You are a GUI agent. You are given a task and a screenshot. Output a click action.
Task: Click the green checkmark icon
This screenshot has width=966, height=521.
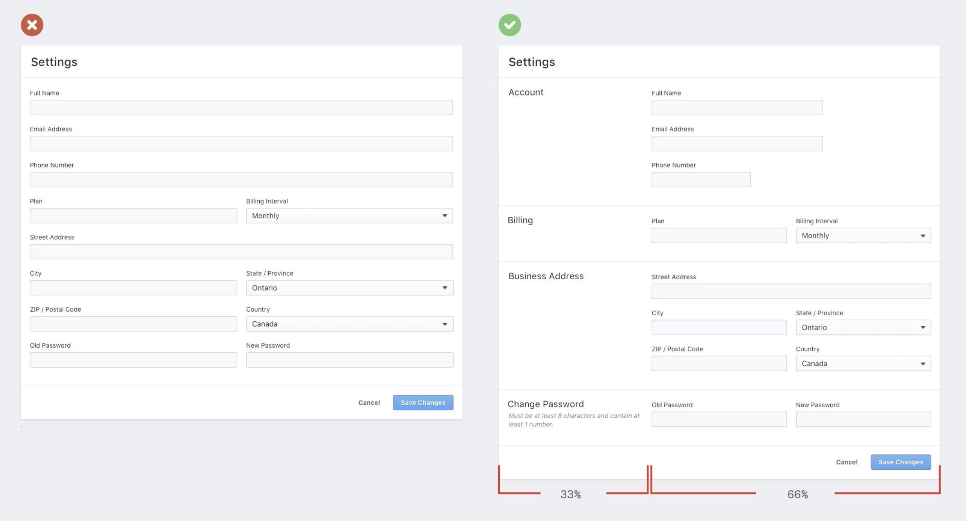click(510, 25)
